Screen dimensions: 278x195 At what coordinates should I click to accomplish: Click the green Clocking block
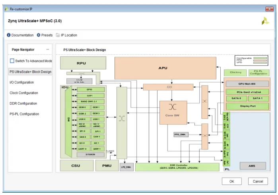[x=235, y=72]
